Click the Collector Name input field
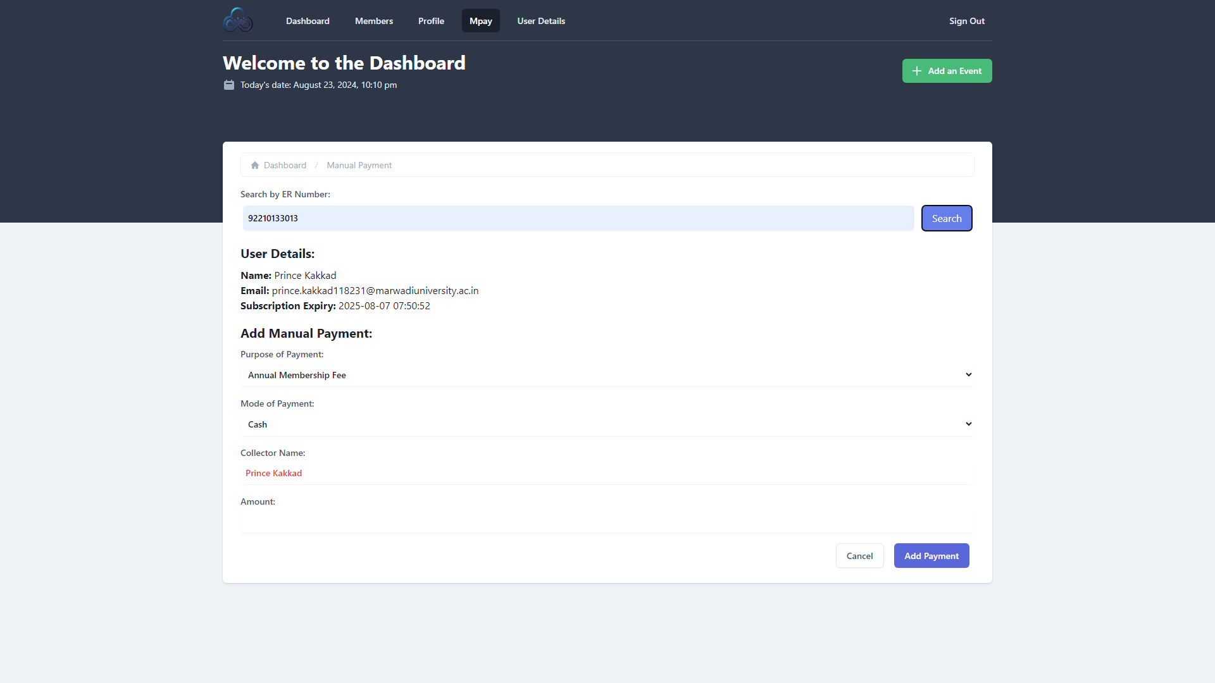Viewport: 1215px width, 683px height. coord(606,473)
